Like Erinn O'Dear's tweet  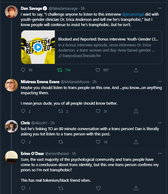[x=98, y=188]
